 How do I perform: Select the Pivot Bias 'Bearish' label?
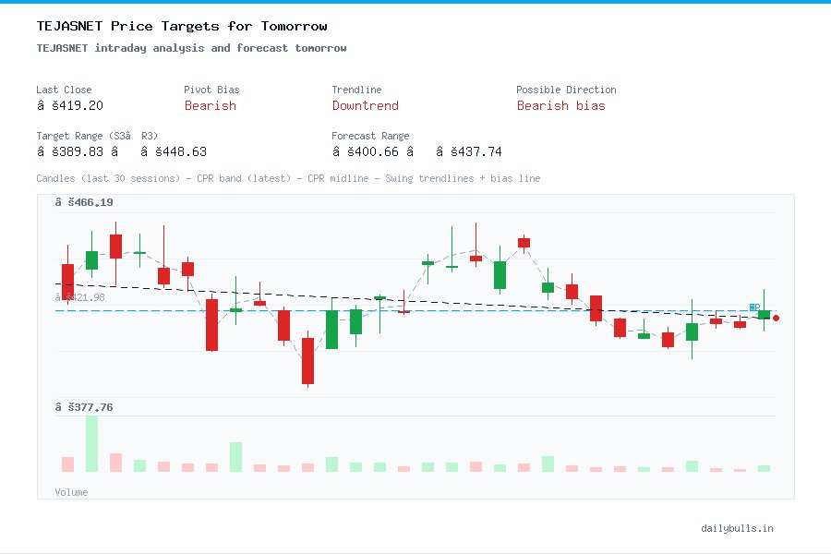(x=210, y=106)
